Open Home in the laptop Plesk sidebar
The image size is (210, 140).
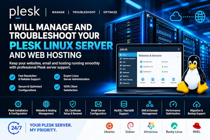[x=128, y=55]
